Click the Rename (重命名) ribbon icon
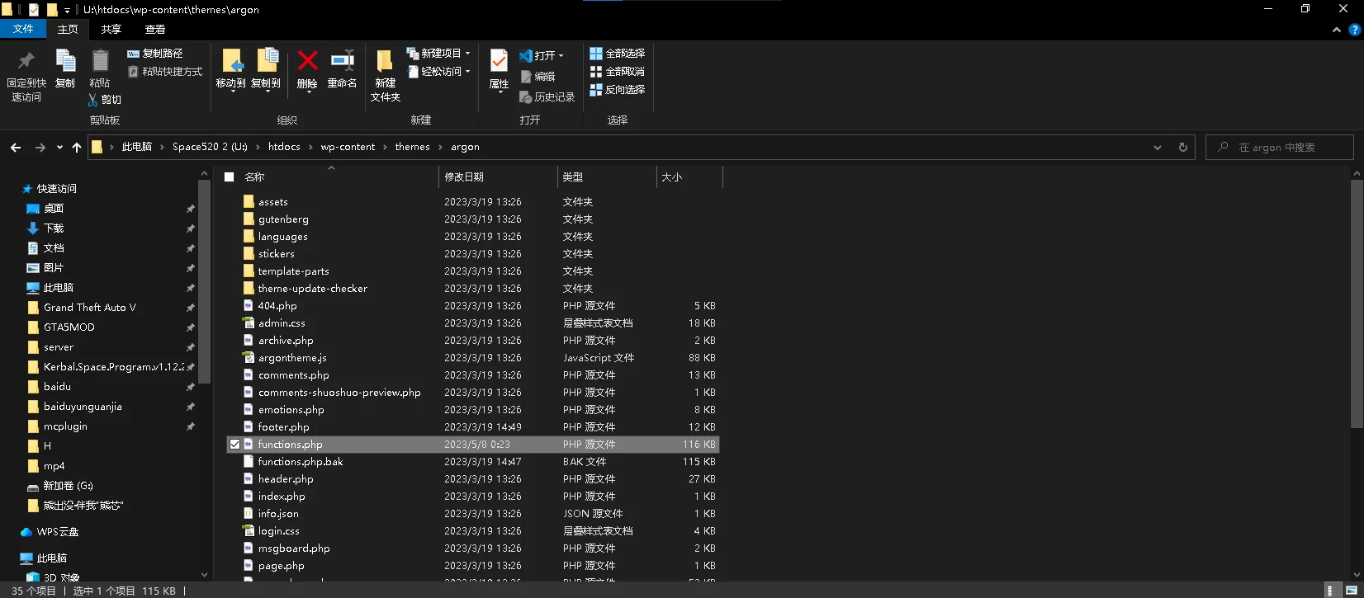 (342, 60)
